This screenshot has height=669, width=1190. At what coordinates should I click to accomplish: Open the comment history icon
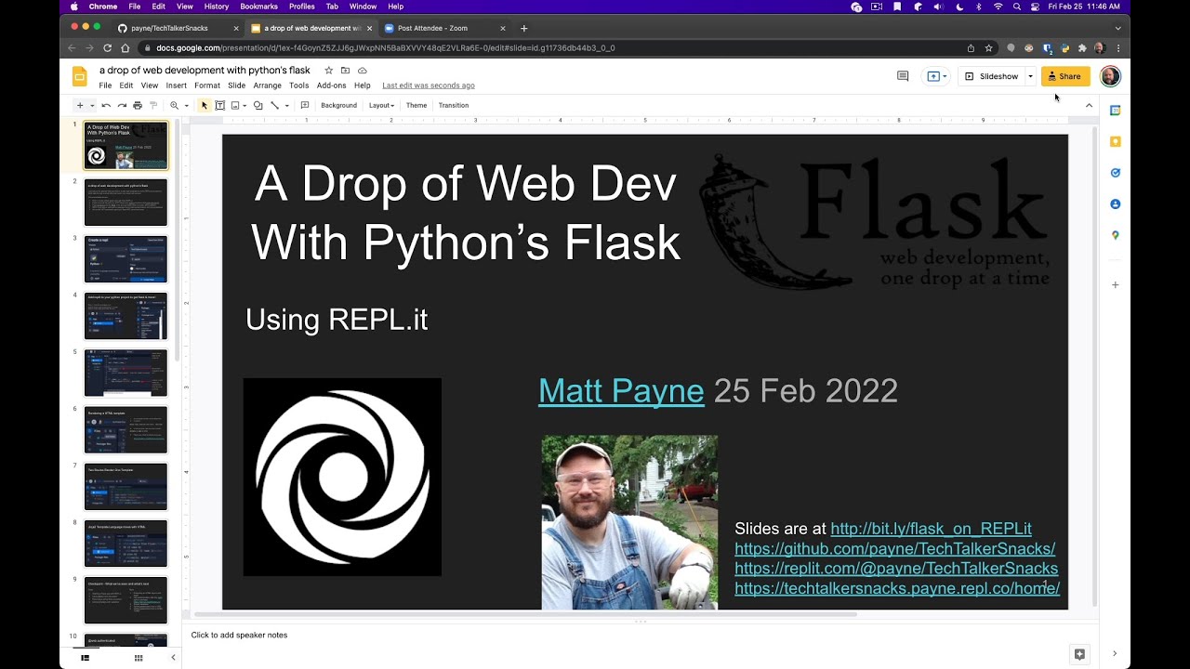[x=902, y=76]
